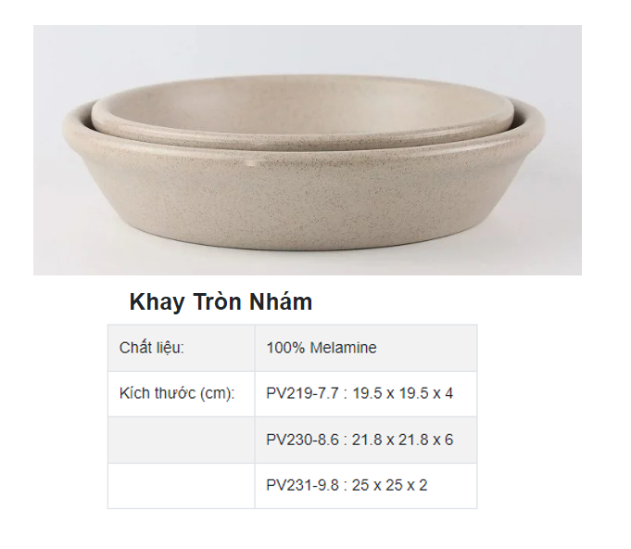Click the PV230-8.6 size row
This screenshot has width=631, height=549.
pos(366,440)
